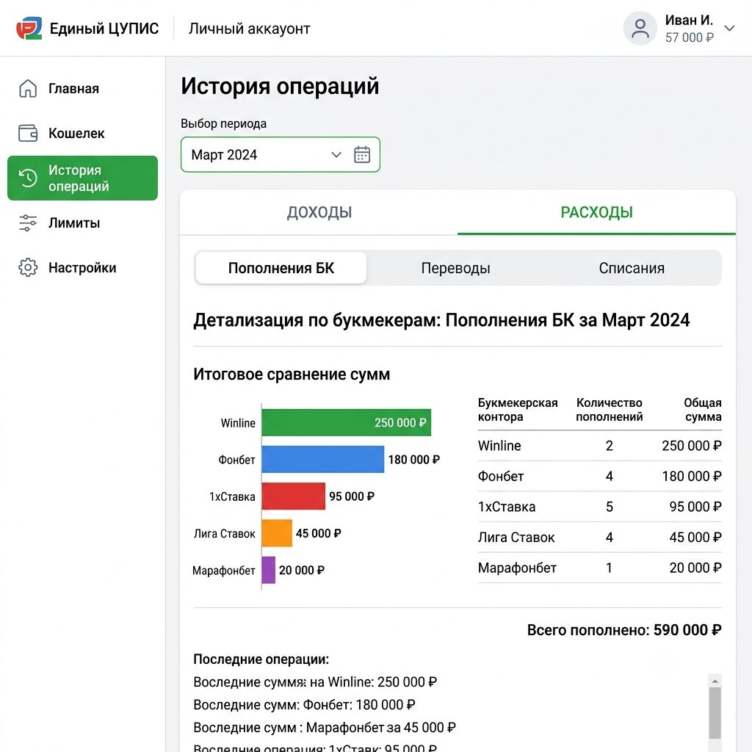
Task: Click the Общая сумма column header
Action: click(703, 410)
